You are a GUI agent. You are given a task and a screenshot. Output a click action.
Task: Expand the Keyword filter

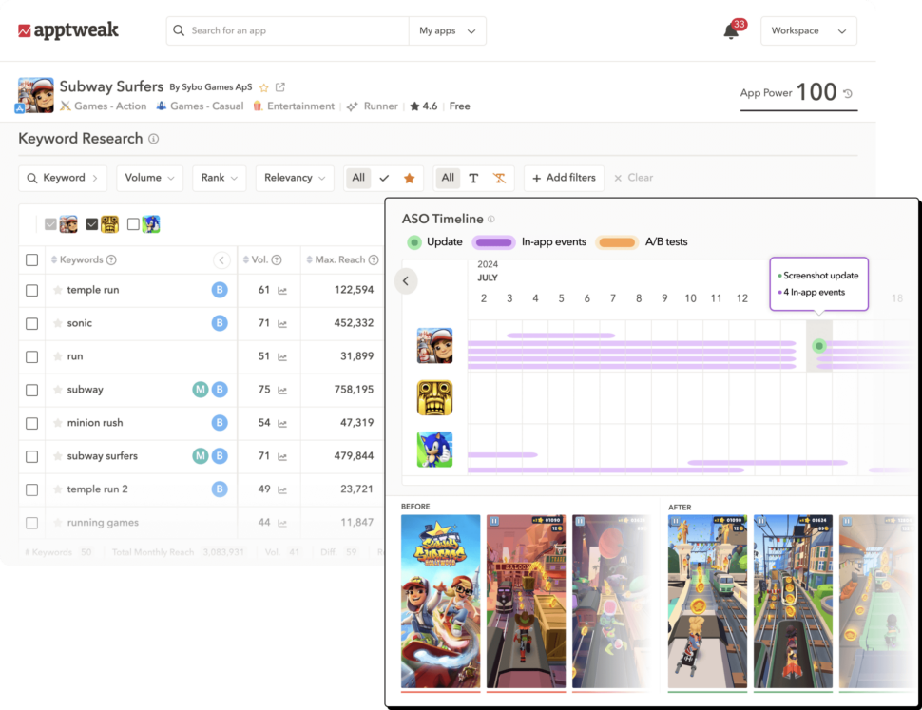[x=63, y=178]
